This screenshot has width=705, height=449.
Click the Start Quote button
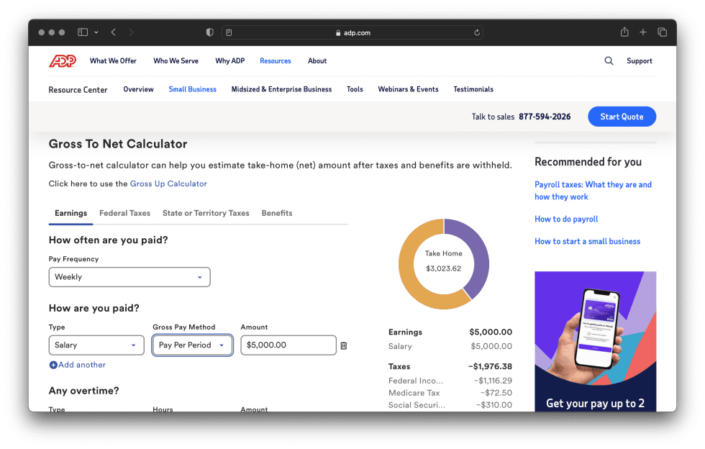click(x=622, y=117)
